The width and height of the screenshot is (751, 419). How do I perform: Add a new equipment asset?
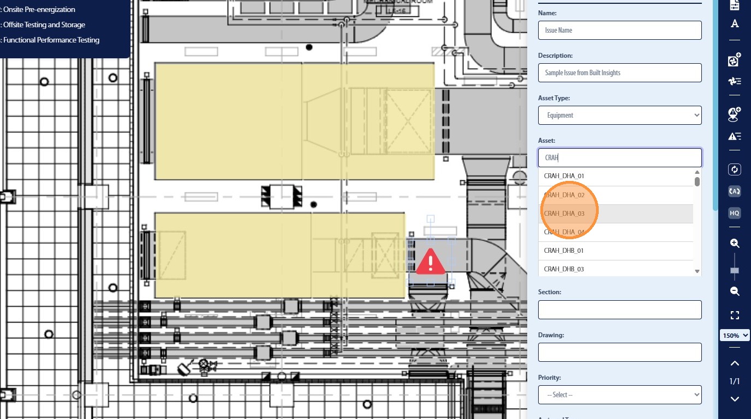click(x=735, y=60)
